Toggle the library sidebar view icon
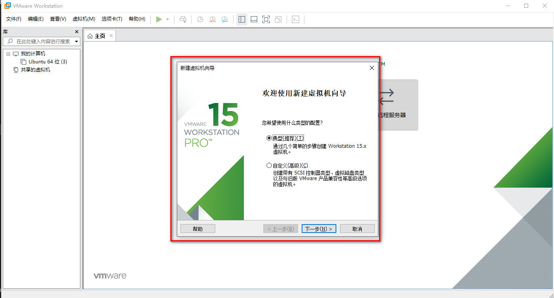Screen dimensions: 554x298 pyautogui.click(x=242, y=19)
